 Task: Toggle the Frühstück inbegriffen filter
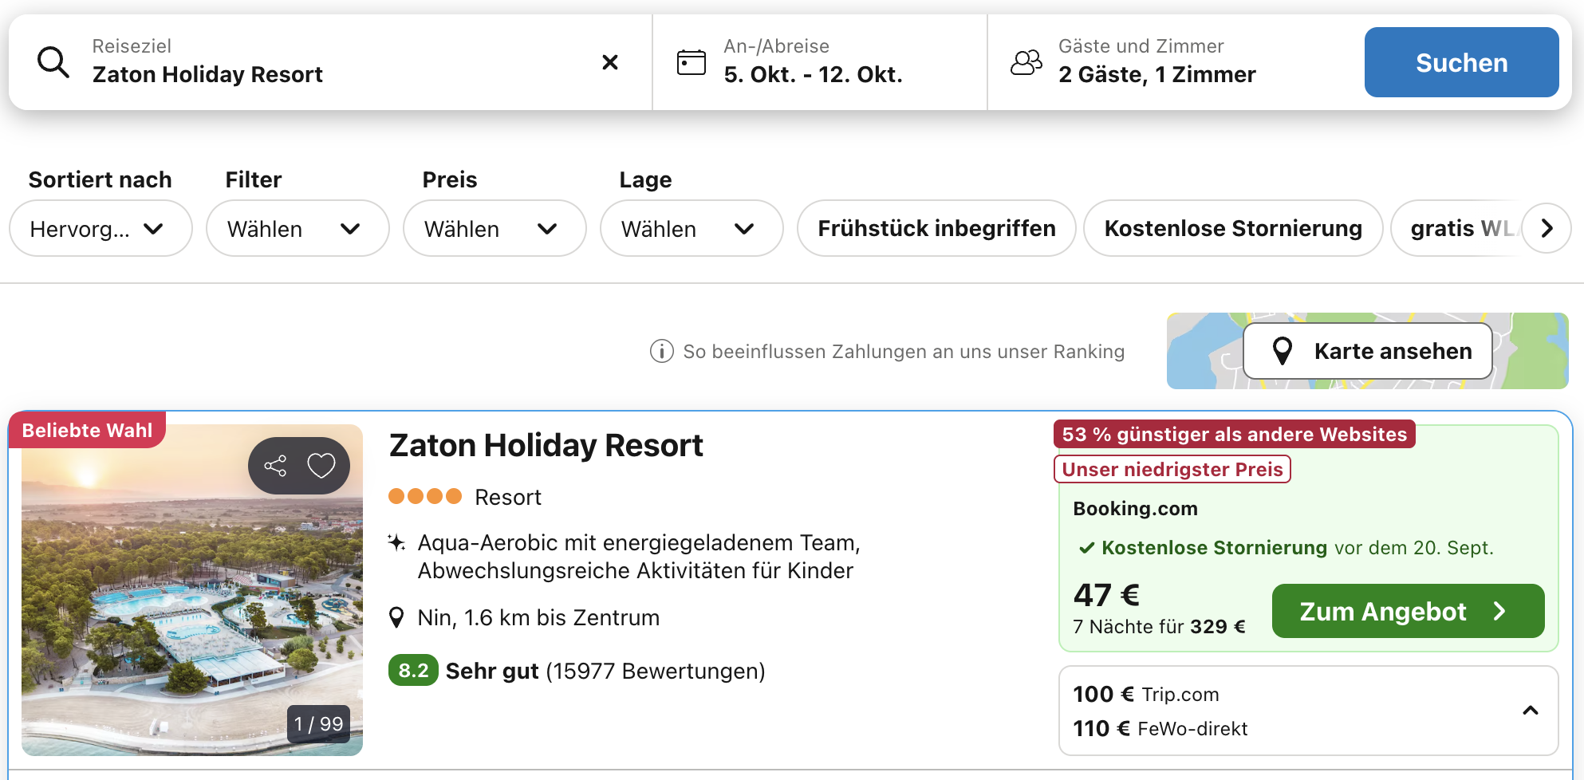coord(936,229)
